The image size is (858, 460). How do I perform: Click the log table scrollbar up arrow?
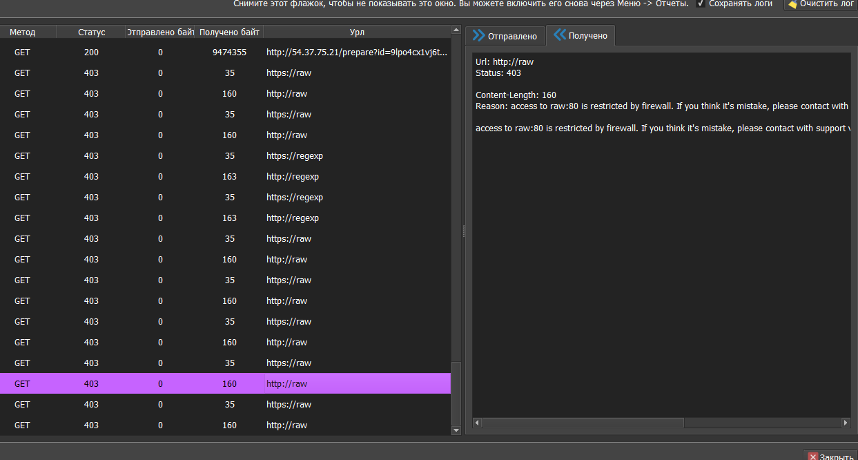click(x=456, y=29)
